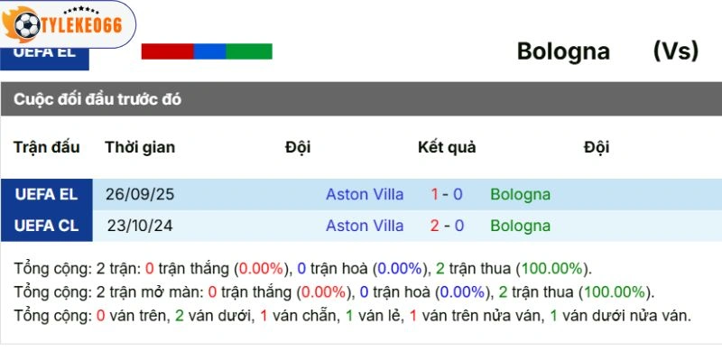The image size is (722, 361).
Task: Click the 26/09/25 match date
Action: click(x=139, y=194)
